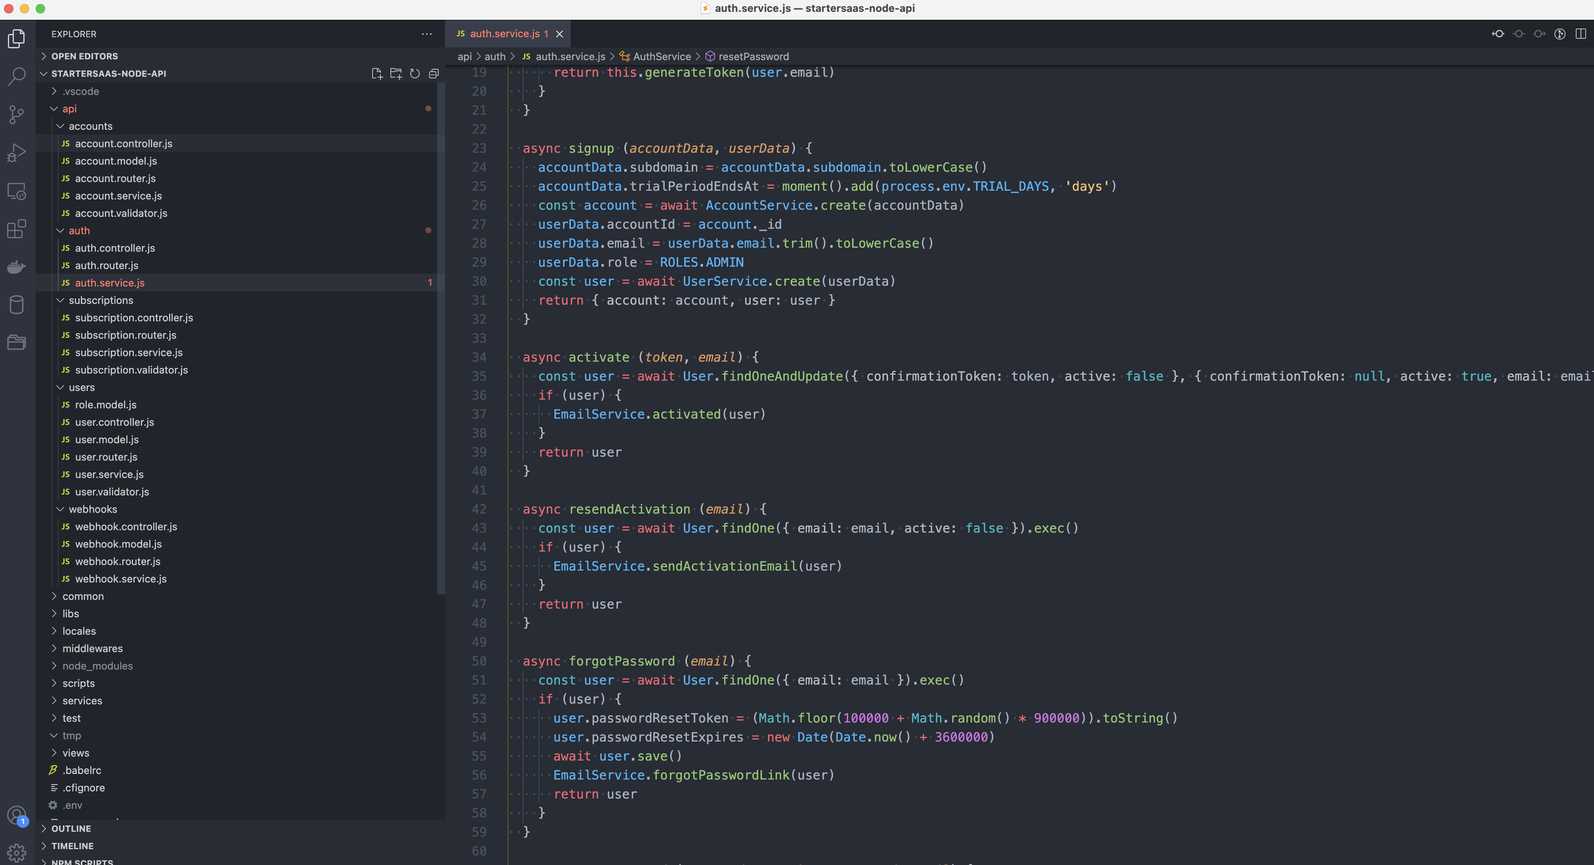Click New File icon in explorer header
Screen dimensions: 1594x865
click(x=376, y=74)
